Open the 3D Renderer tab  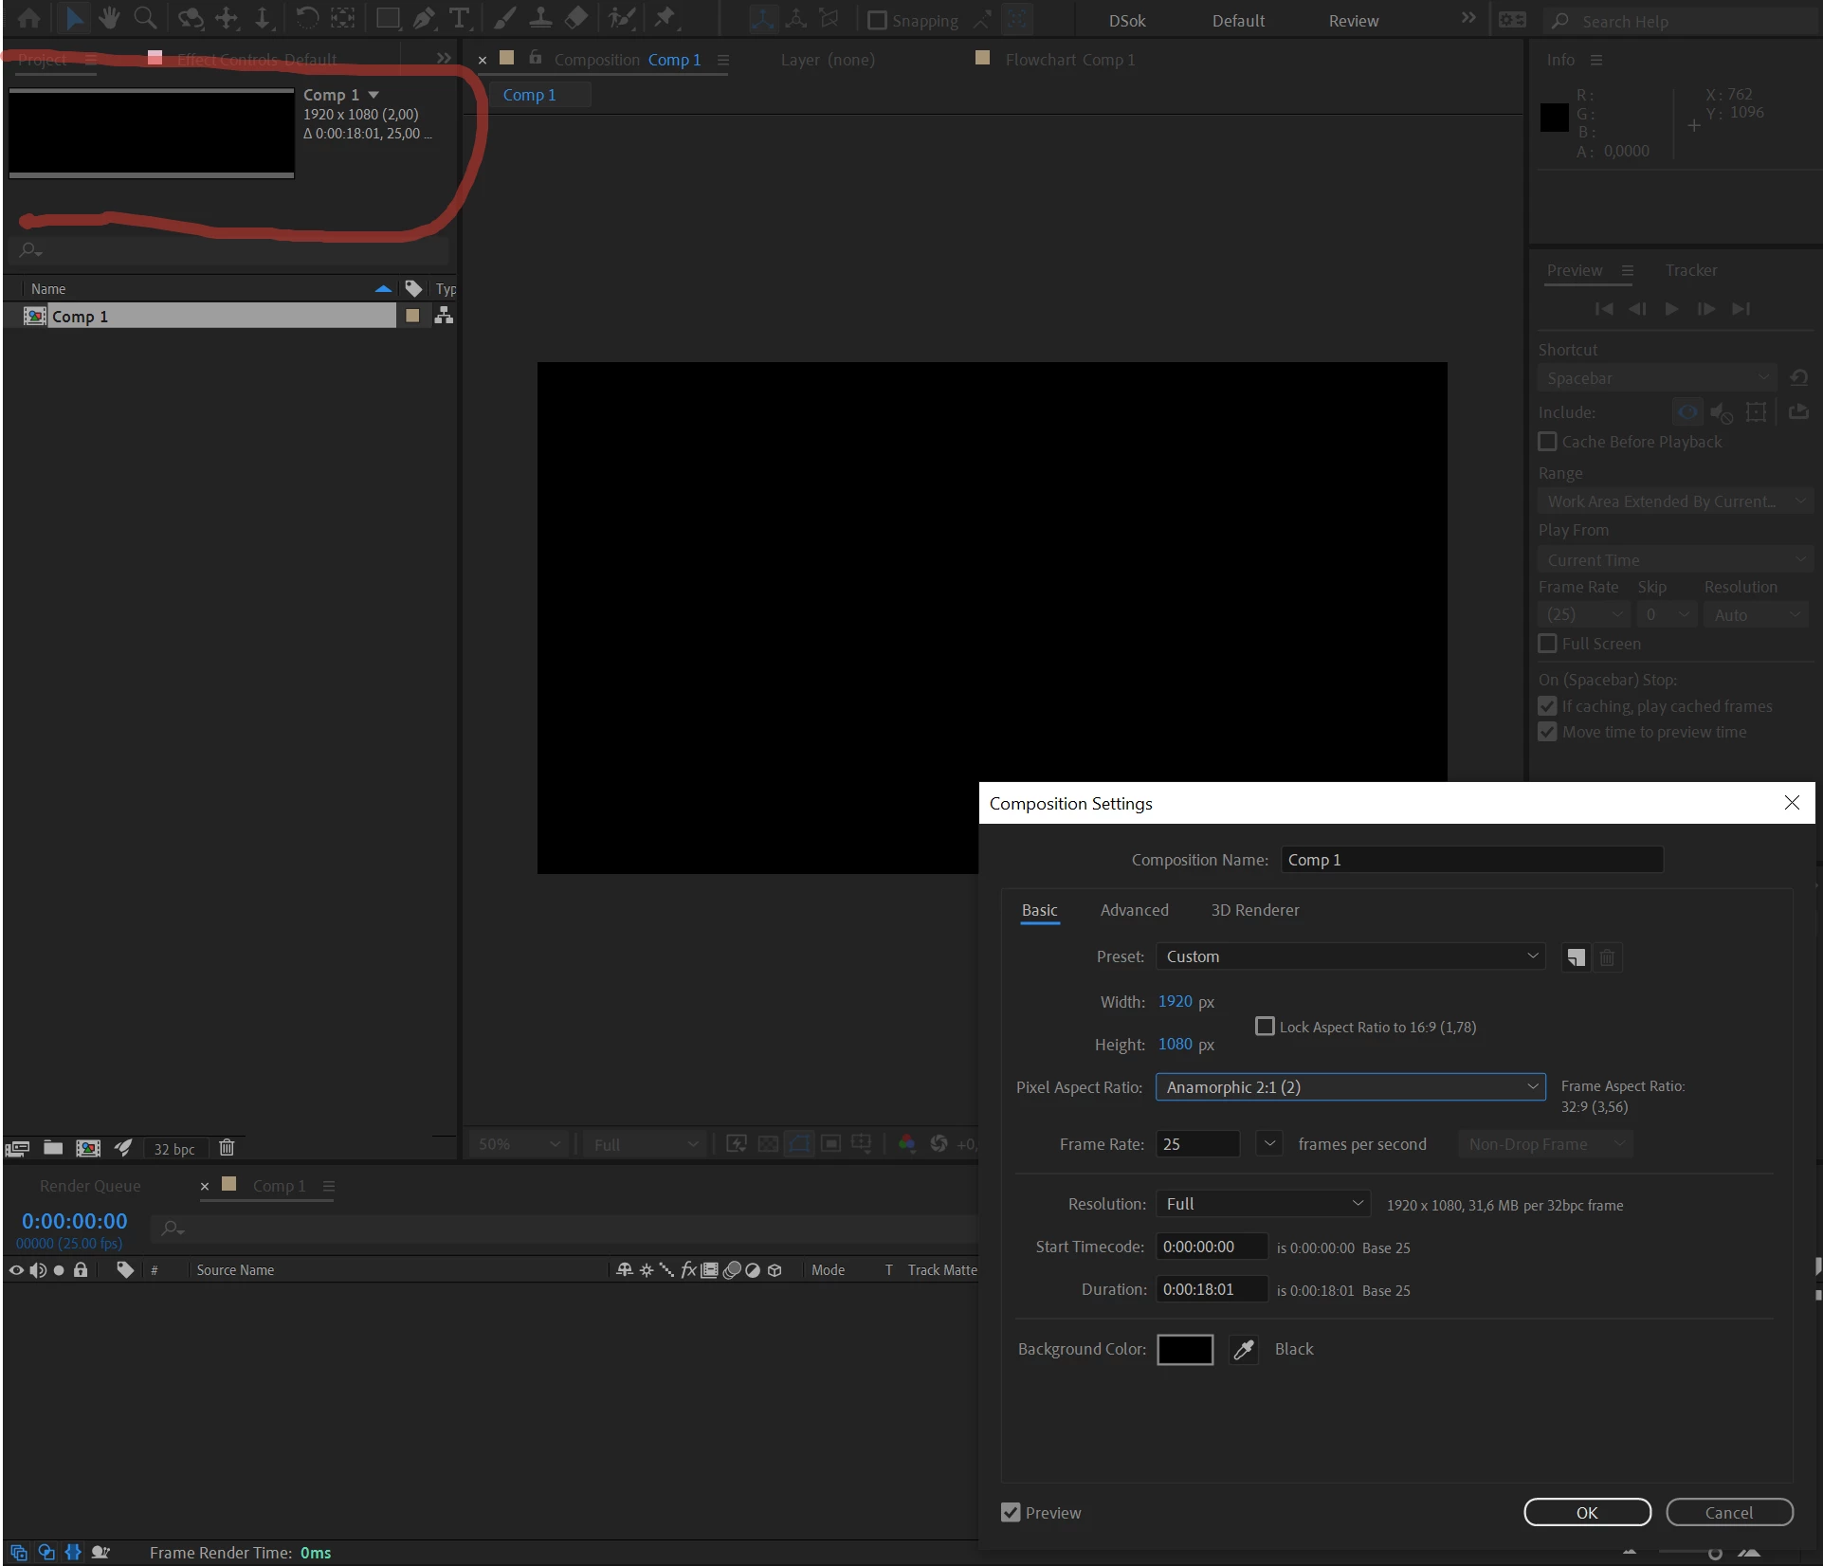tap(1254, 910)
